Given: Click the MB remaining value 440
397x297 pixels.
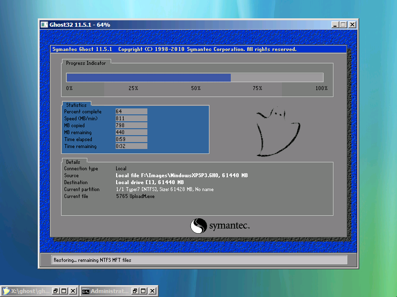Looking at the screenshot, I should [131, 132].
